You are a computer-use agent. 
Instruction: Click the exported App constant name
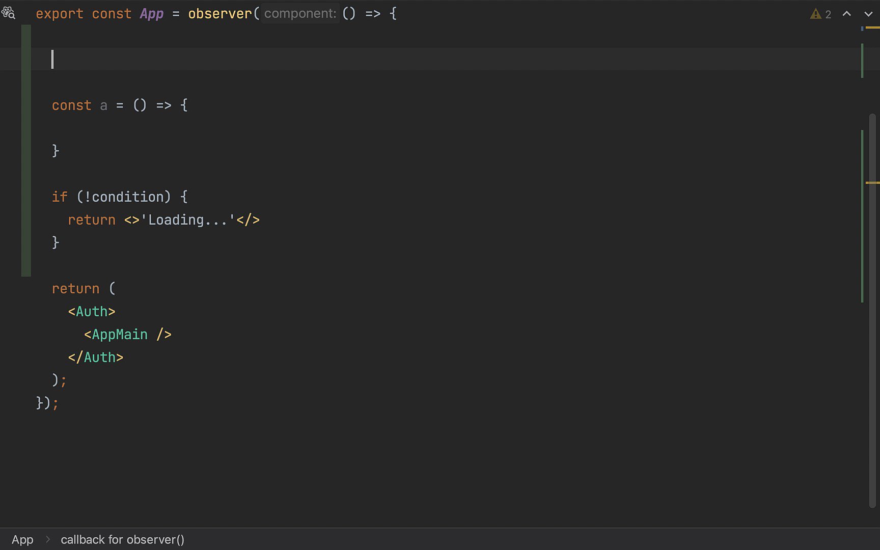tap(152, 13)
